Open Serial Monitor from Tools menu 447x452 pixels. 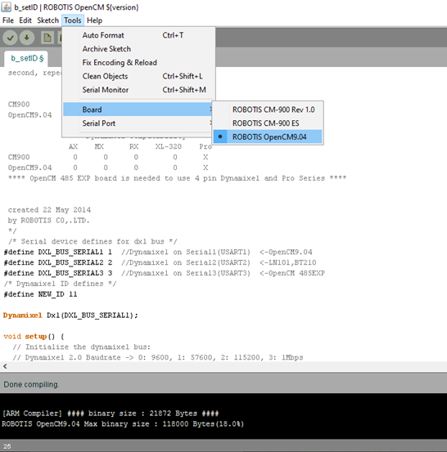(x=138, y=90)
